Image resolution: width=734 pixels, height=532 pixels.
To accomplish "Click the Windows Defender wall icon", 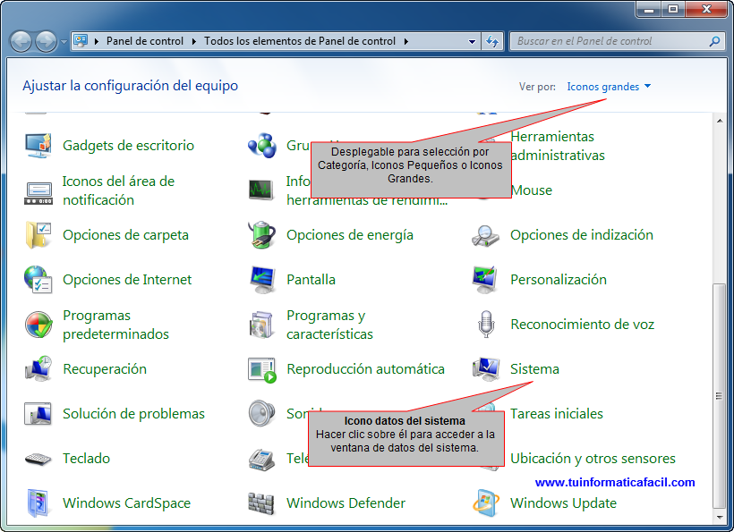I will coord(260,503).
